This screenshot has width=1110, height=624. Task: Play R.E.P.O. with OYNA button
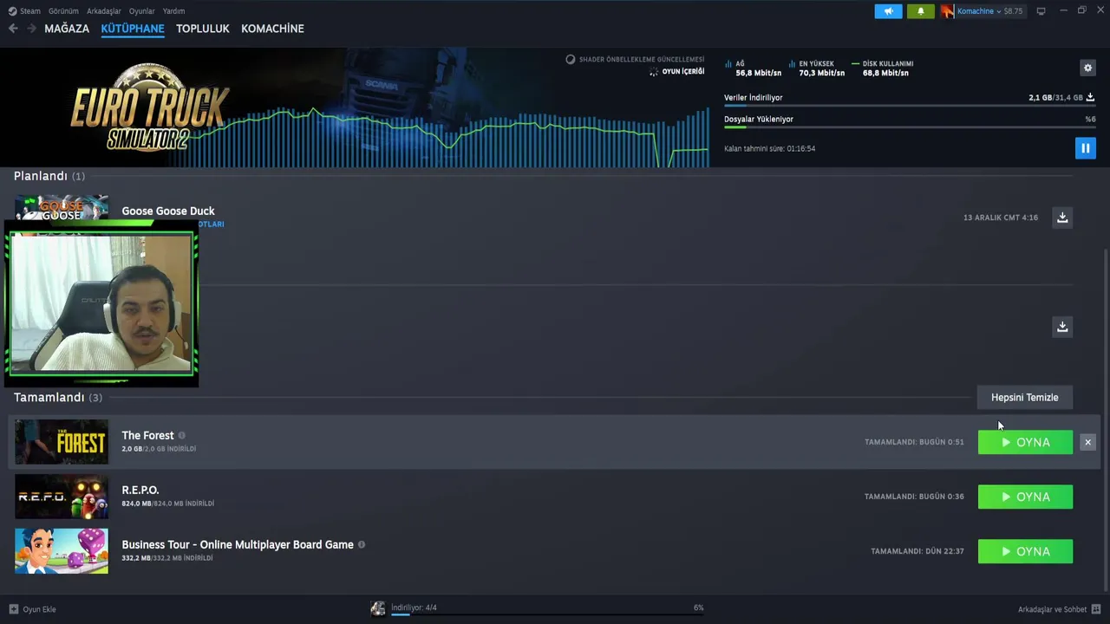(x=1025, y=497)
